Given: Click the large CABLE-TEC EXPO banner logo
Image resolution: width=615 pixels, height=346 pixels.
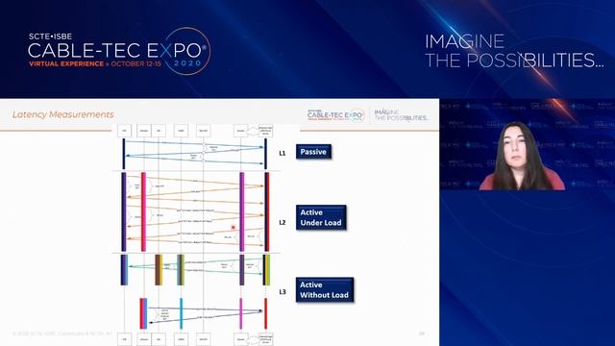Looking at the screenshot, I should (x=119, y=51).
